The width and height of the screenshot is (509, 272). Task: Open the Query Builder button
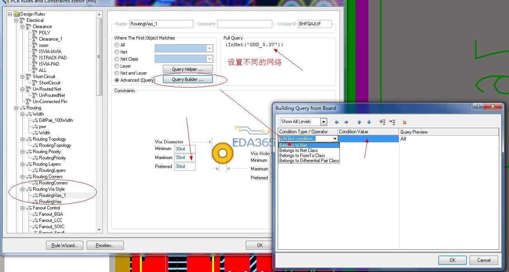[x=188, y=79]
